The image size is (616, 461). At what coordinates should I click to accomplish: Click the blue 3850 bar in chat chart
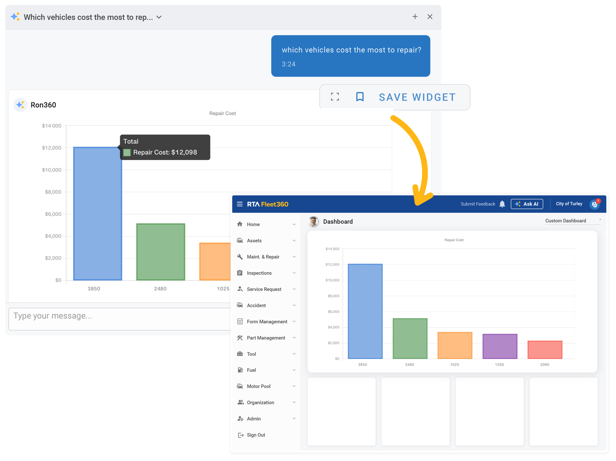pyautogui.click(x=98, y=214)
